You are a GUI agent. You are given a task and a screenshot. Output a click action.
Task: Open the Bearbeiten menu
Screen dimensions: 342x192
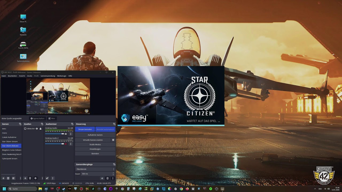[x=12, y=76]
